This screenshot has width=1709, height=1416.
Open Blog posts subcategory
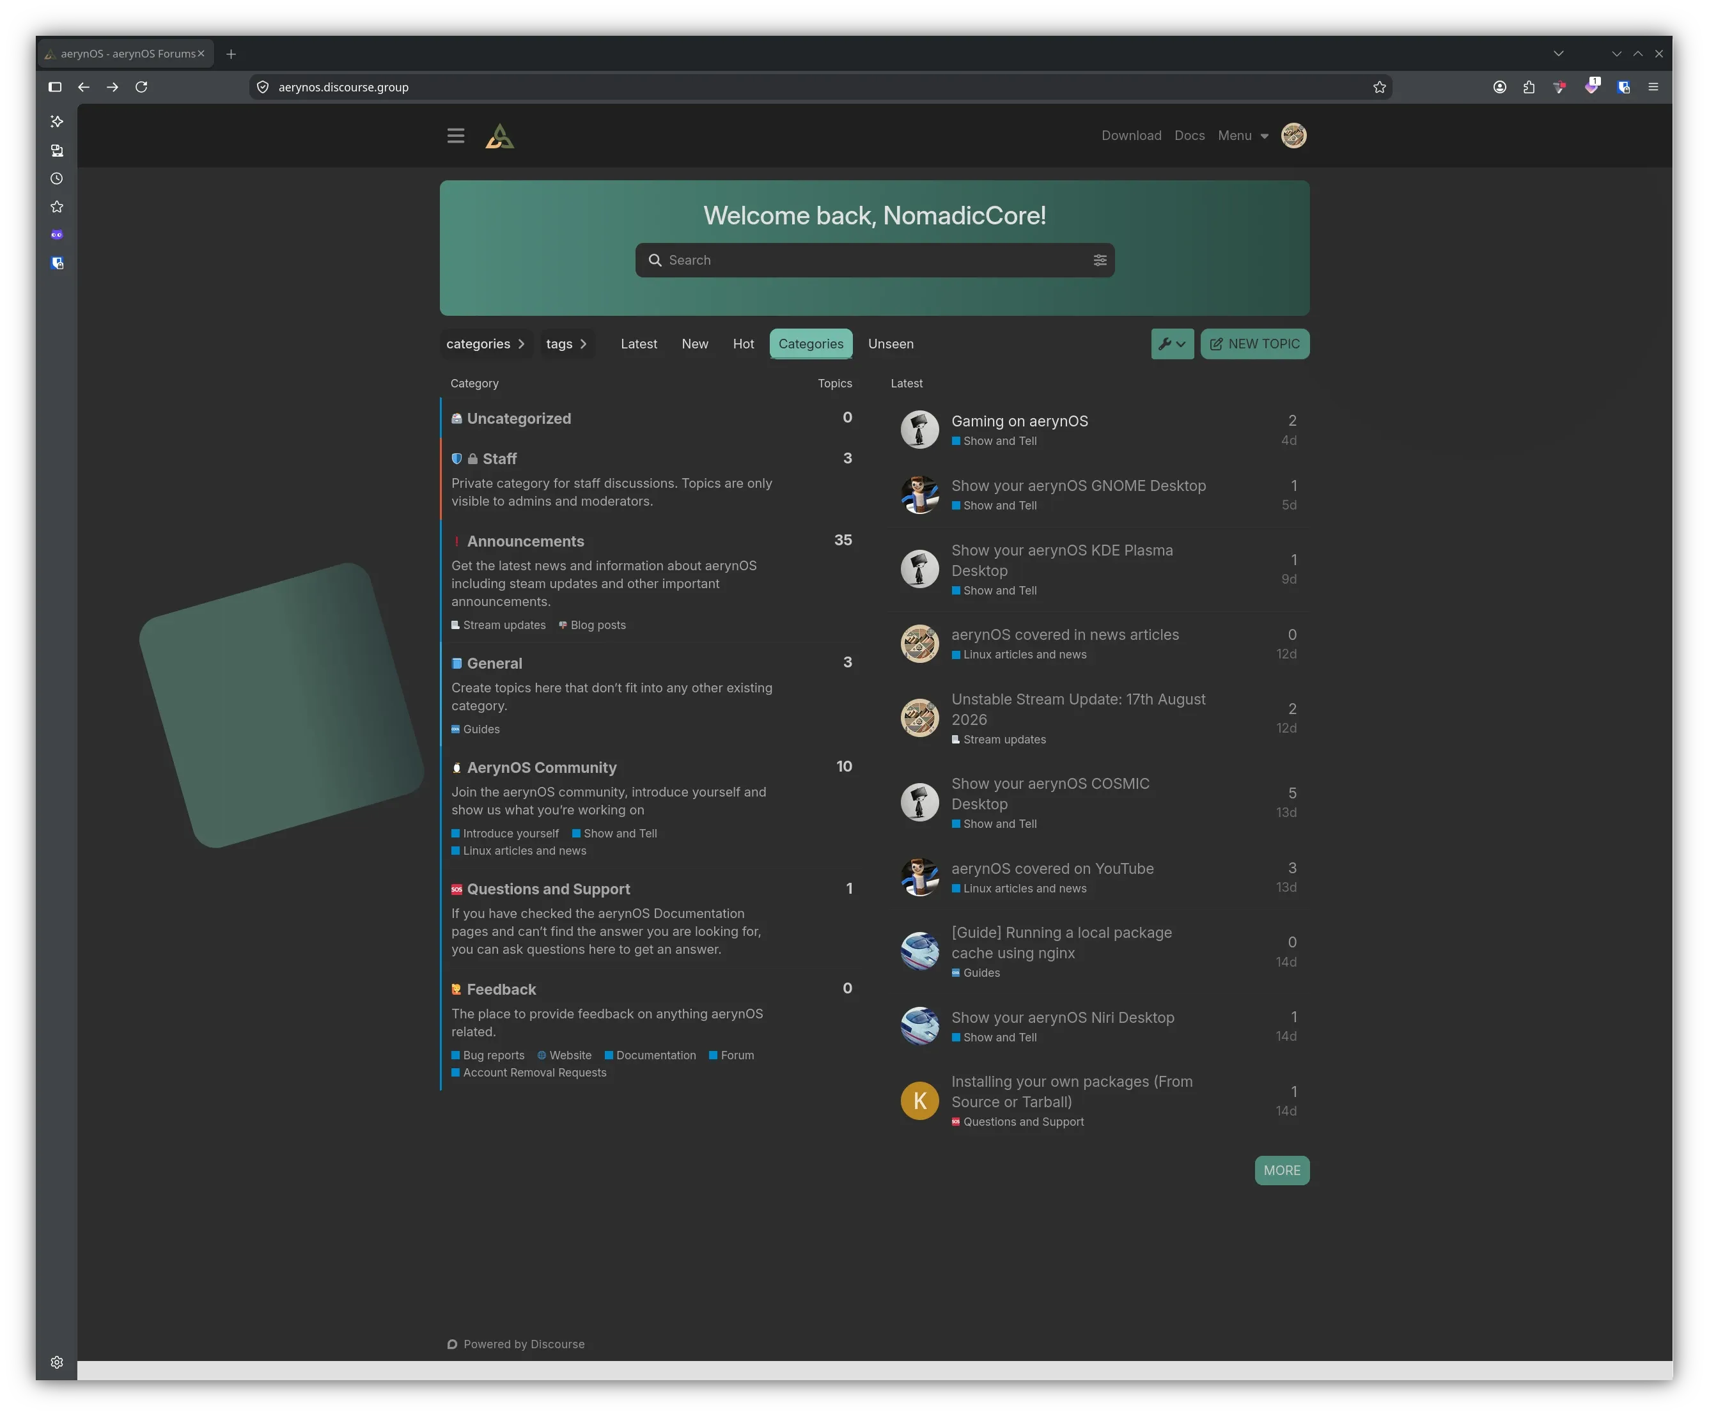pos(593,625)
